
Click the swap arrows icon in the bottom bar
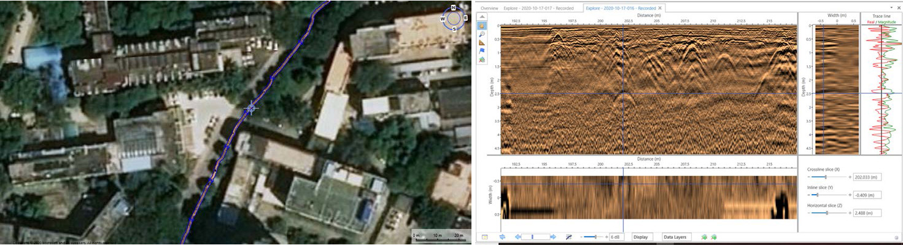pos(502,237)
